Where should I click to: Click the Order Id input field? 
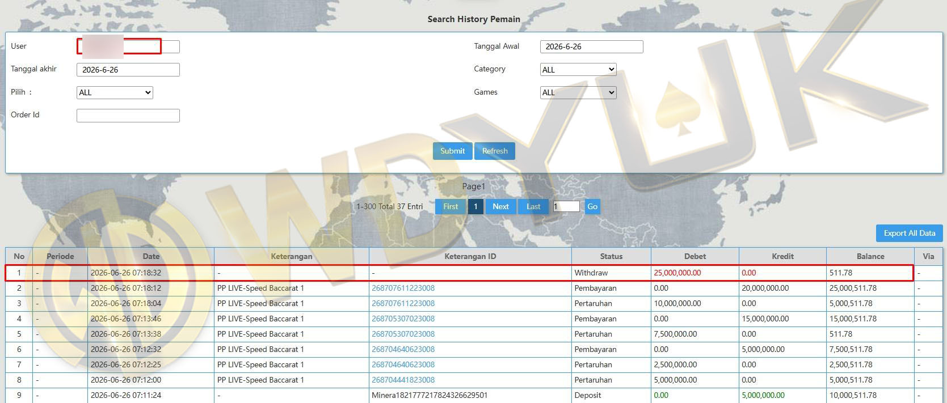pyautogui.click(x=128, y=116)
